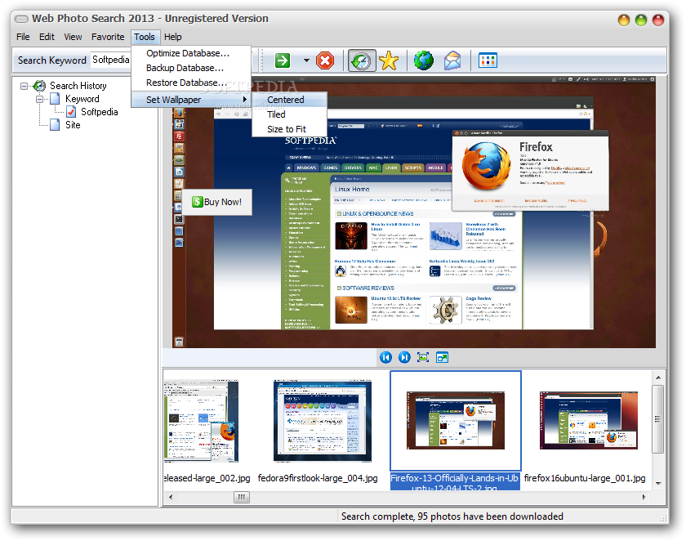Open the Set Wallpaper submenu

pyautogui.click(x=191, y=100)
